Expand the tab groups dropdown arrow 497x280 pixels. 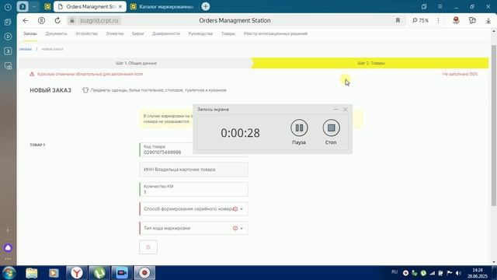(x=34, y=7)
